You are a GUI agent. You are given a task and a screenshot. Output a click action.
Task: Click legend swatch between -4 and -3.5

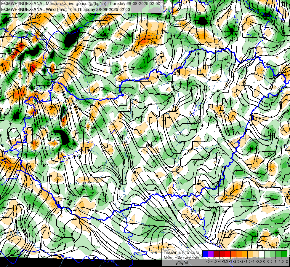(x=222, y=254)
